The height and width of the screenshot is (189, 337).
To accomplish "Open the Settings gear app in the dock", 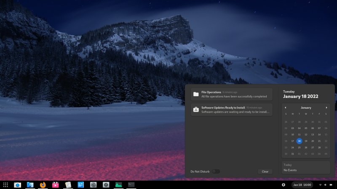I will tap(106, 185).
